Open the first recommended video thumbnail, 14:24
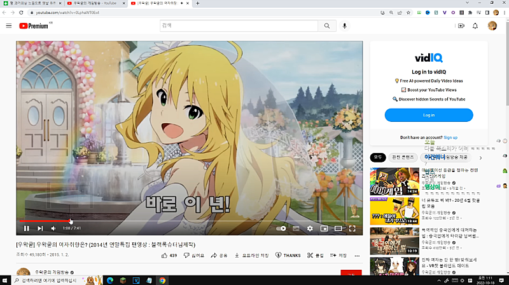The width and height of the screenshot is (509, 285). 394,182
